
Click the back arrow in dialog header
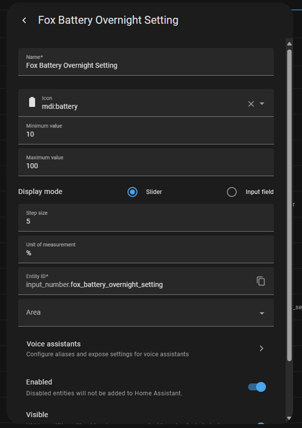pos(24,21)
